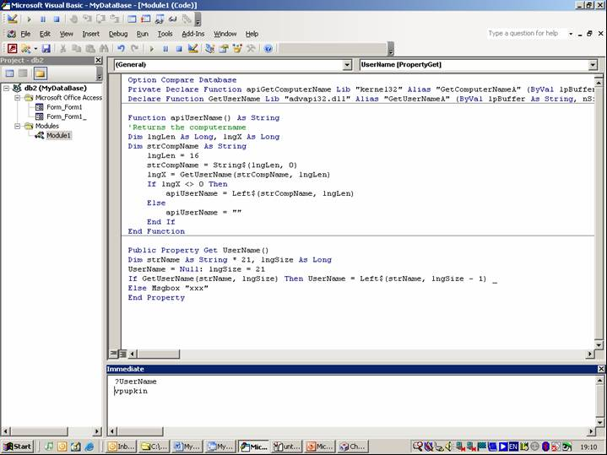The image size is (607, 455).
Task: Click the Undo arrow icon
Action: (x=122, y=49)
